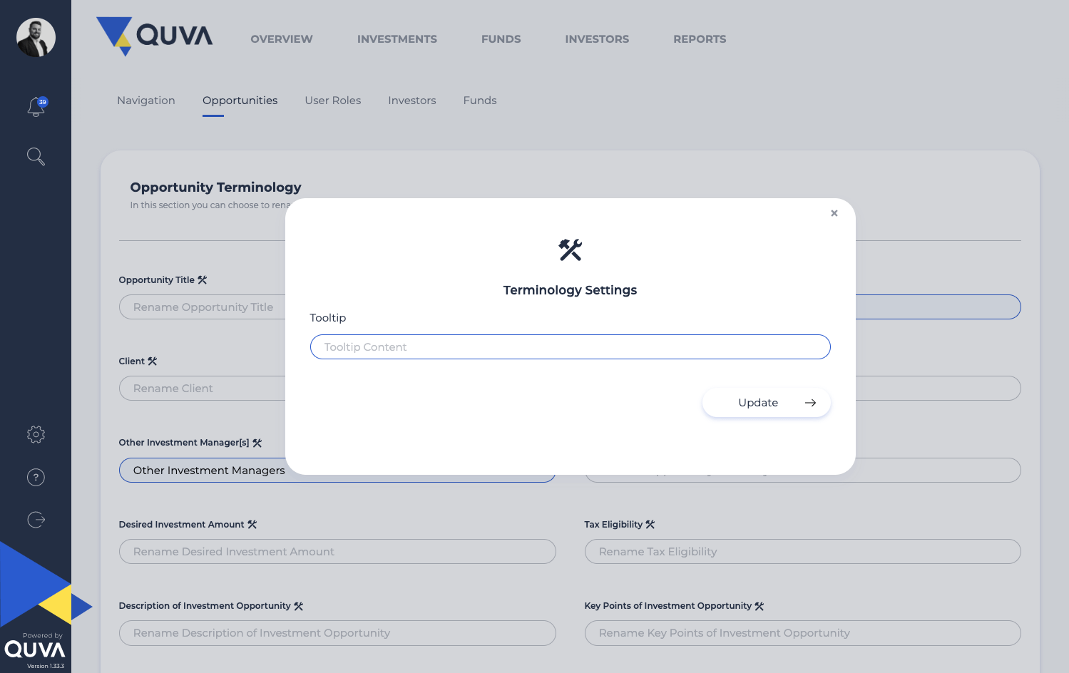
Task: Click tools icon beside Tax Eligibility
Action: pyautogui.click(x=650, y=525)
